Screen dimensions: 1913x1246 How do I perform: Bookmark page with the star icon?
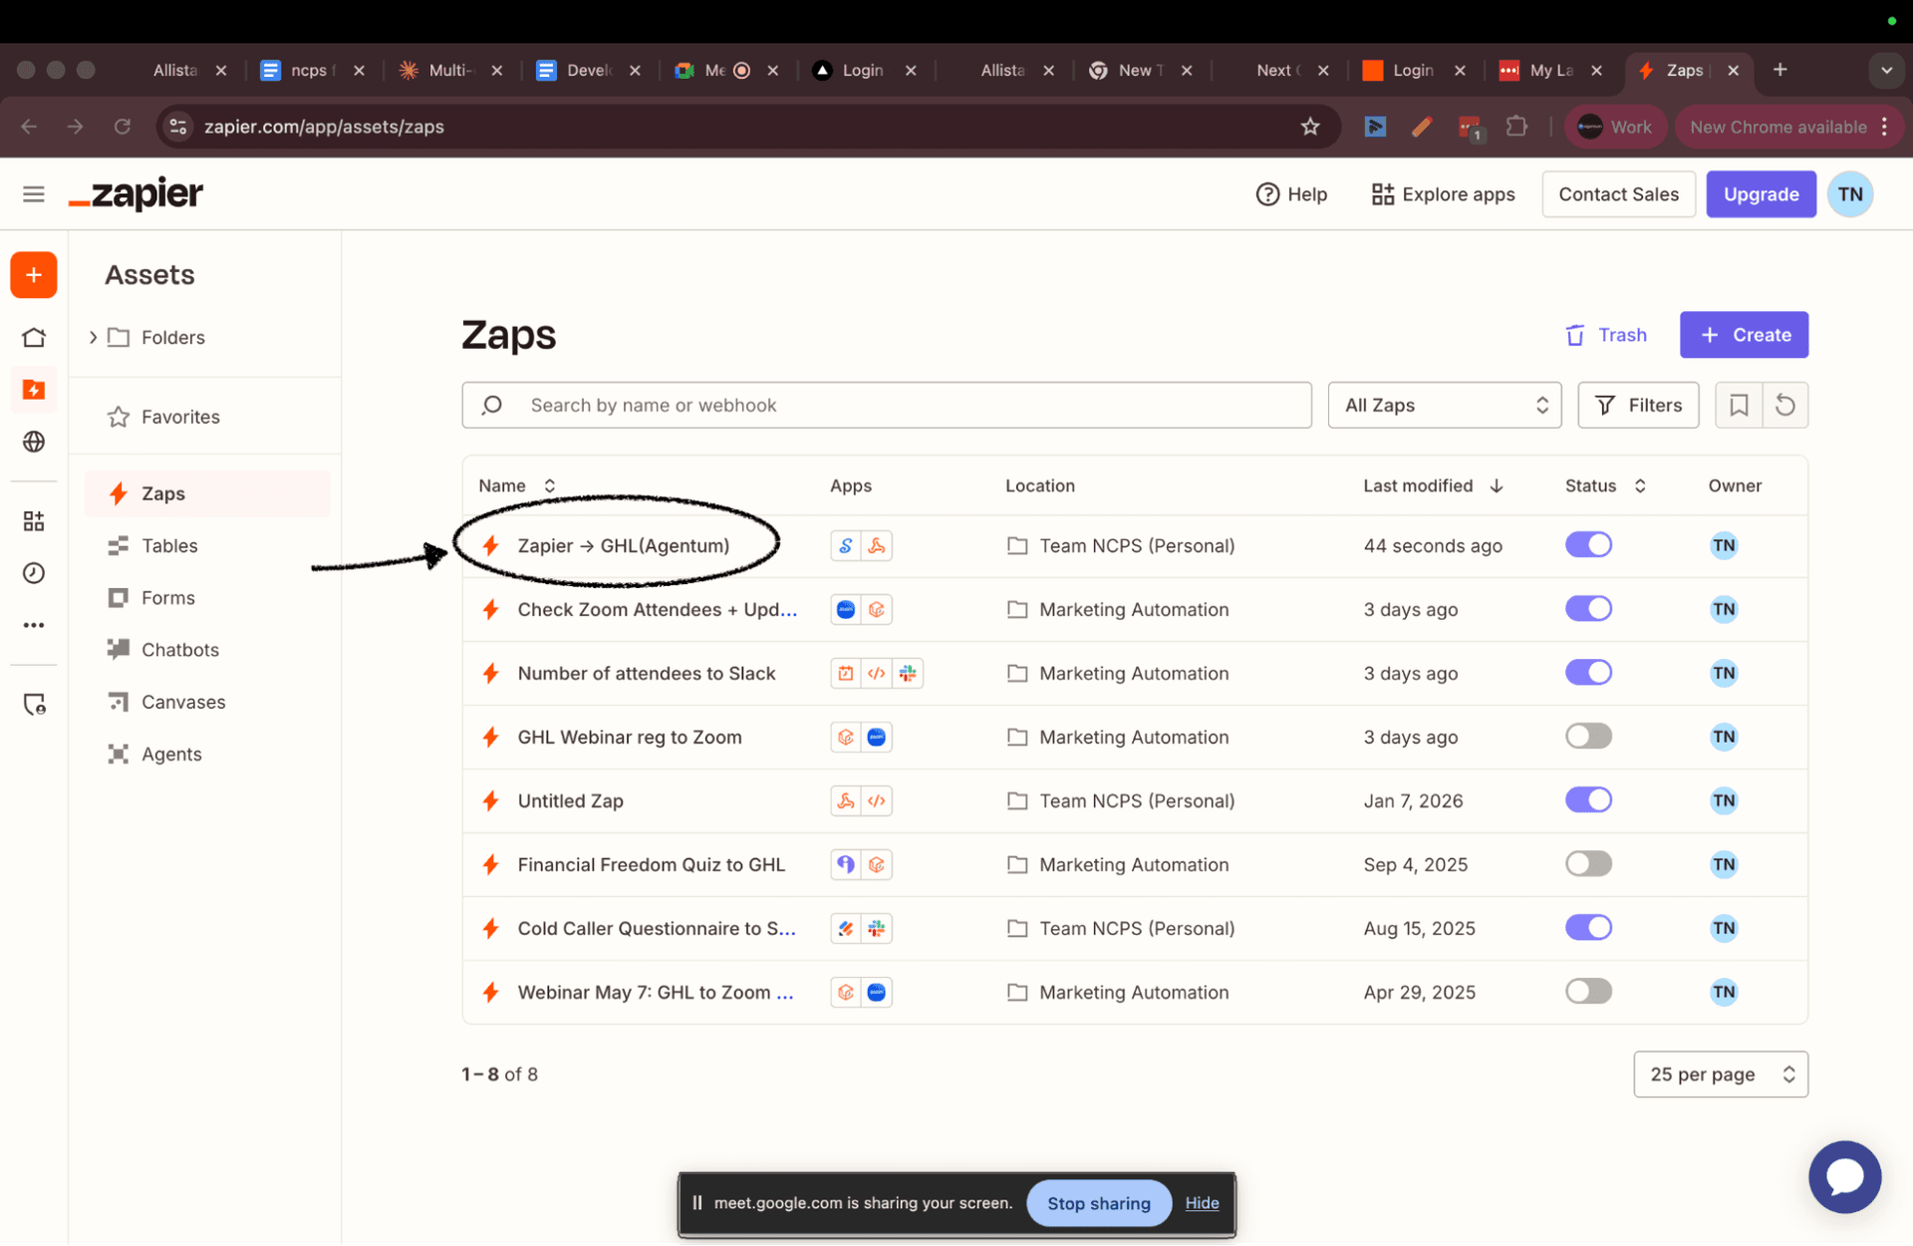click(x=1310, y=127)
